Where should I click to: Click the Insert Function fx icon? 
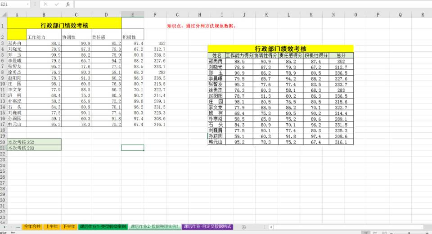(x=68, y=4)
